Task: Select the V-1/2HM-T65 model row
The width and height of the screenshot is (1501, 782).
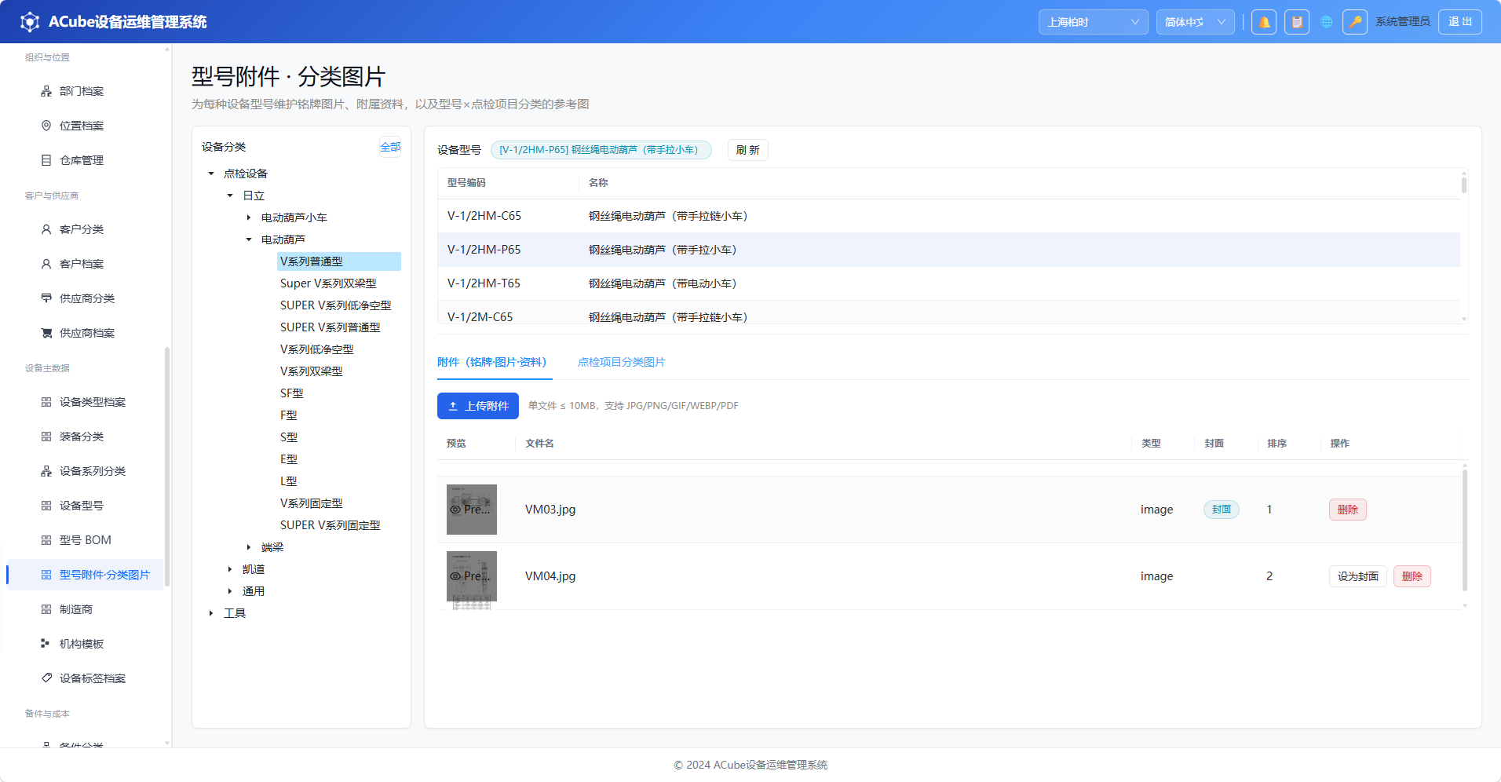Action: point(948,283)
